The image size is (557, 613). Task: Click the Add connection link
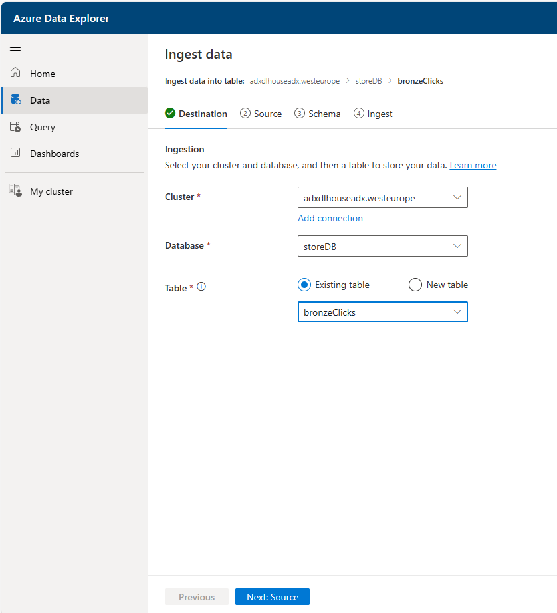(330, 218)
